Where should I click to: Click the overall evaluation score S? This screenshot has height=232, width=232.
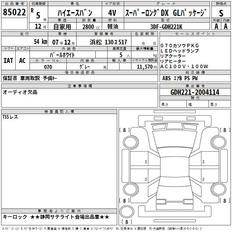[x=221, y=13]
